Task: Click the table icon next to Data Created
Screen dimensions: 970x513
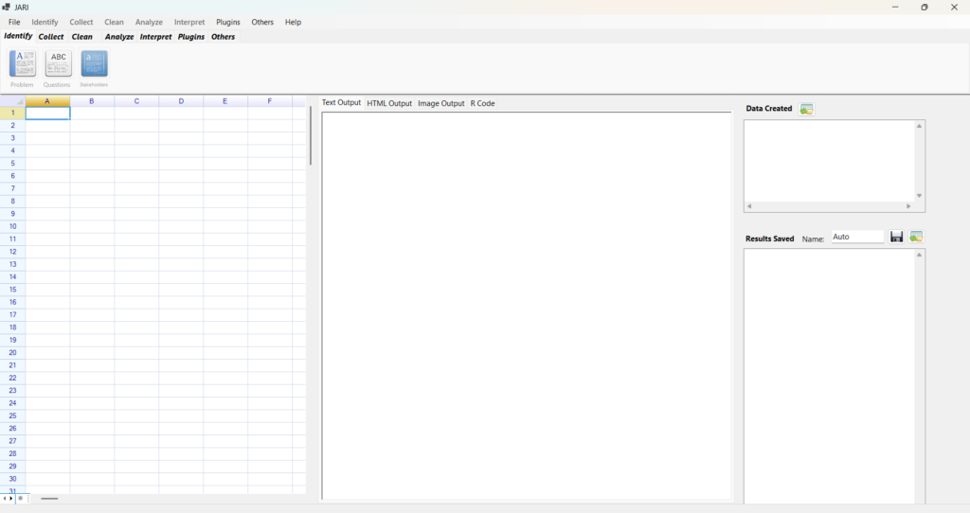Action: [x=806, y=109]
